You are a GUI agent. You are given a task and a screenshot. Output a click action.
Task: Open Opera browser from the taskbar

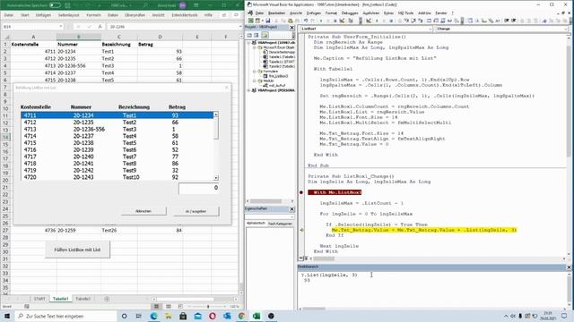click(x=213, y=316)
